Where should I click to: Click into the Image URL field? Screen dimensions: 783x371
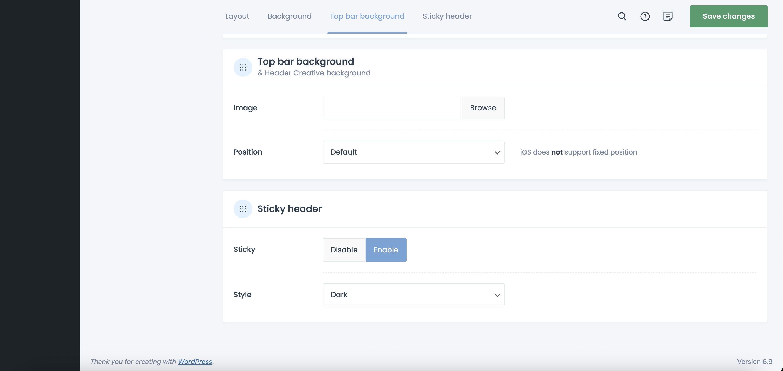pyautogui.click(x=392, y=108)
